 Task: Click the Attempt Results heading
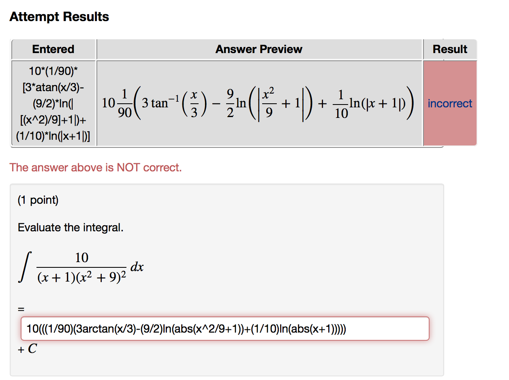click(x=59, y=17)
